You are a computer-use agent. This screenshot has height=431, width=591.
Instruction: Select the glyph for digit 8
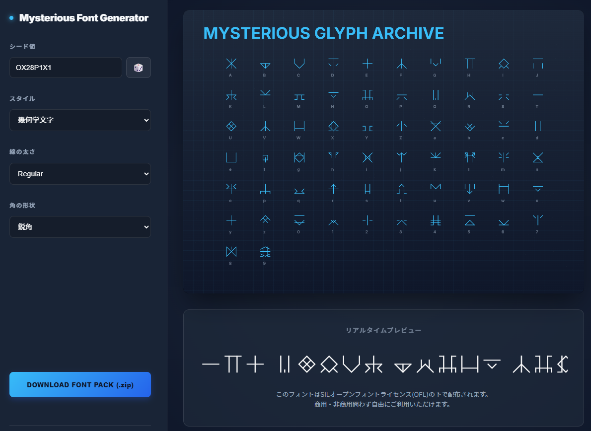[x=231, y=251]
